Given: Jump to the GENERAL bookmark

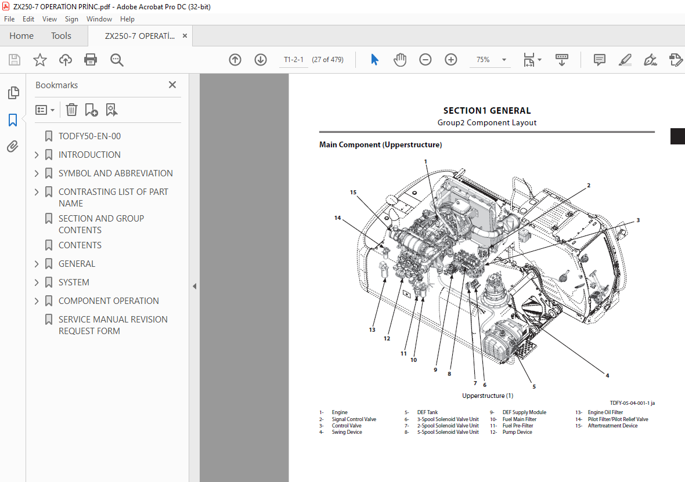Looking at the screenshot, I should 77,264.
